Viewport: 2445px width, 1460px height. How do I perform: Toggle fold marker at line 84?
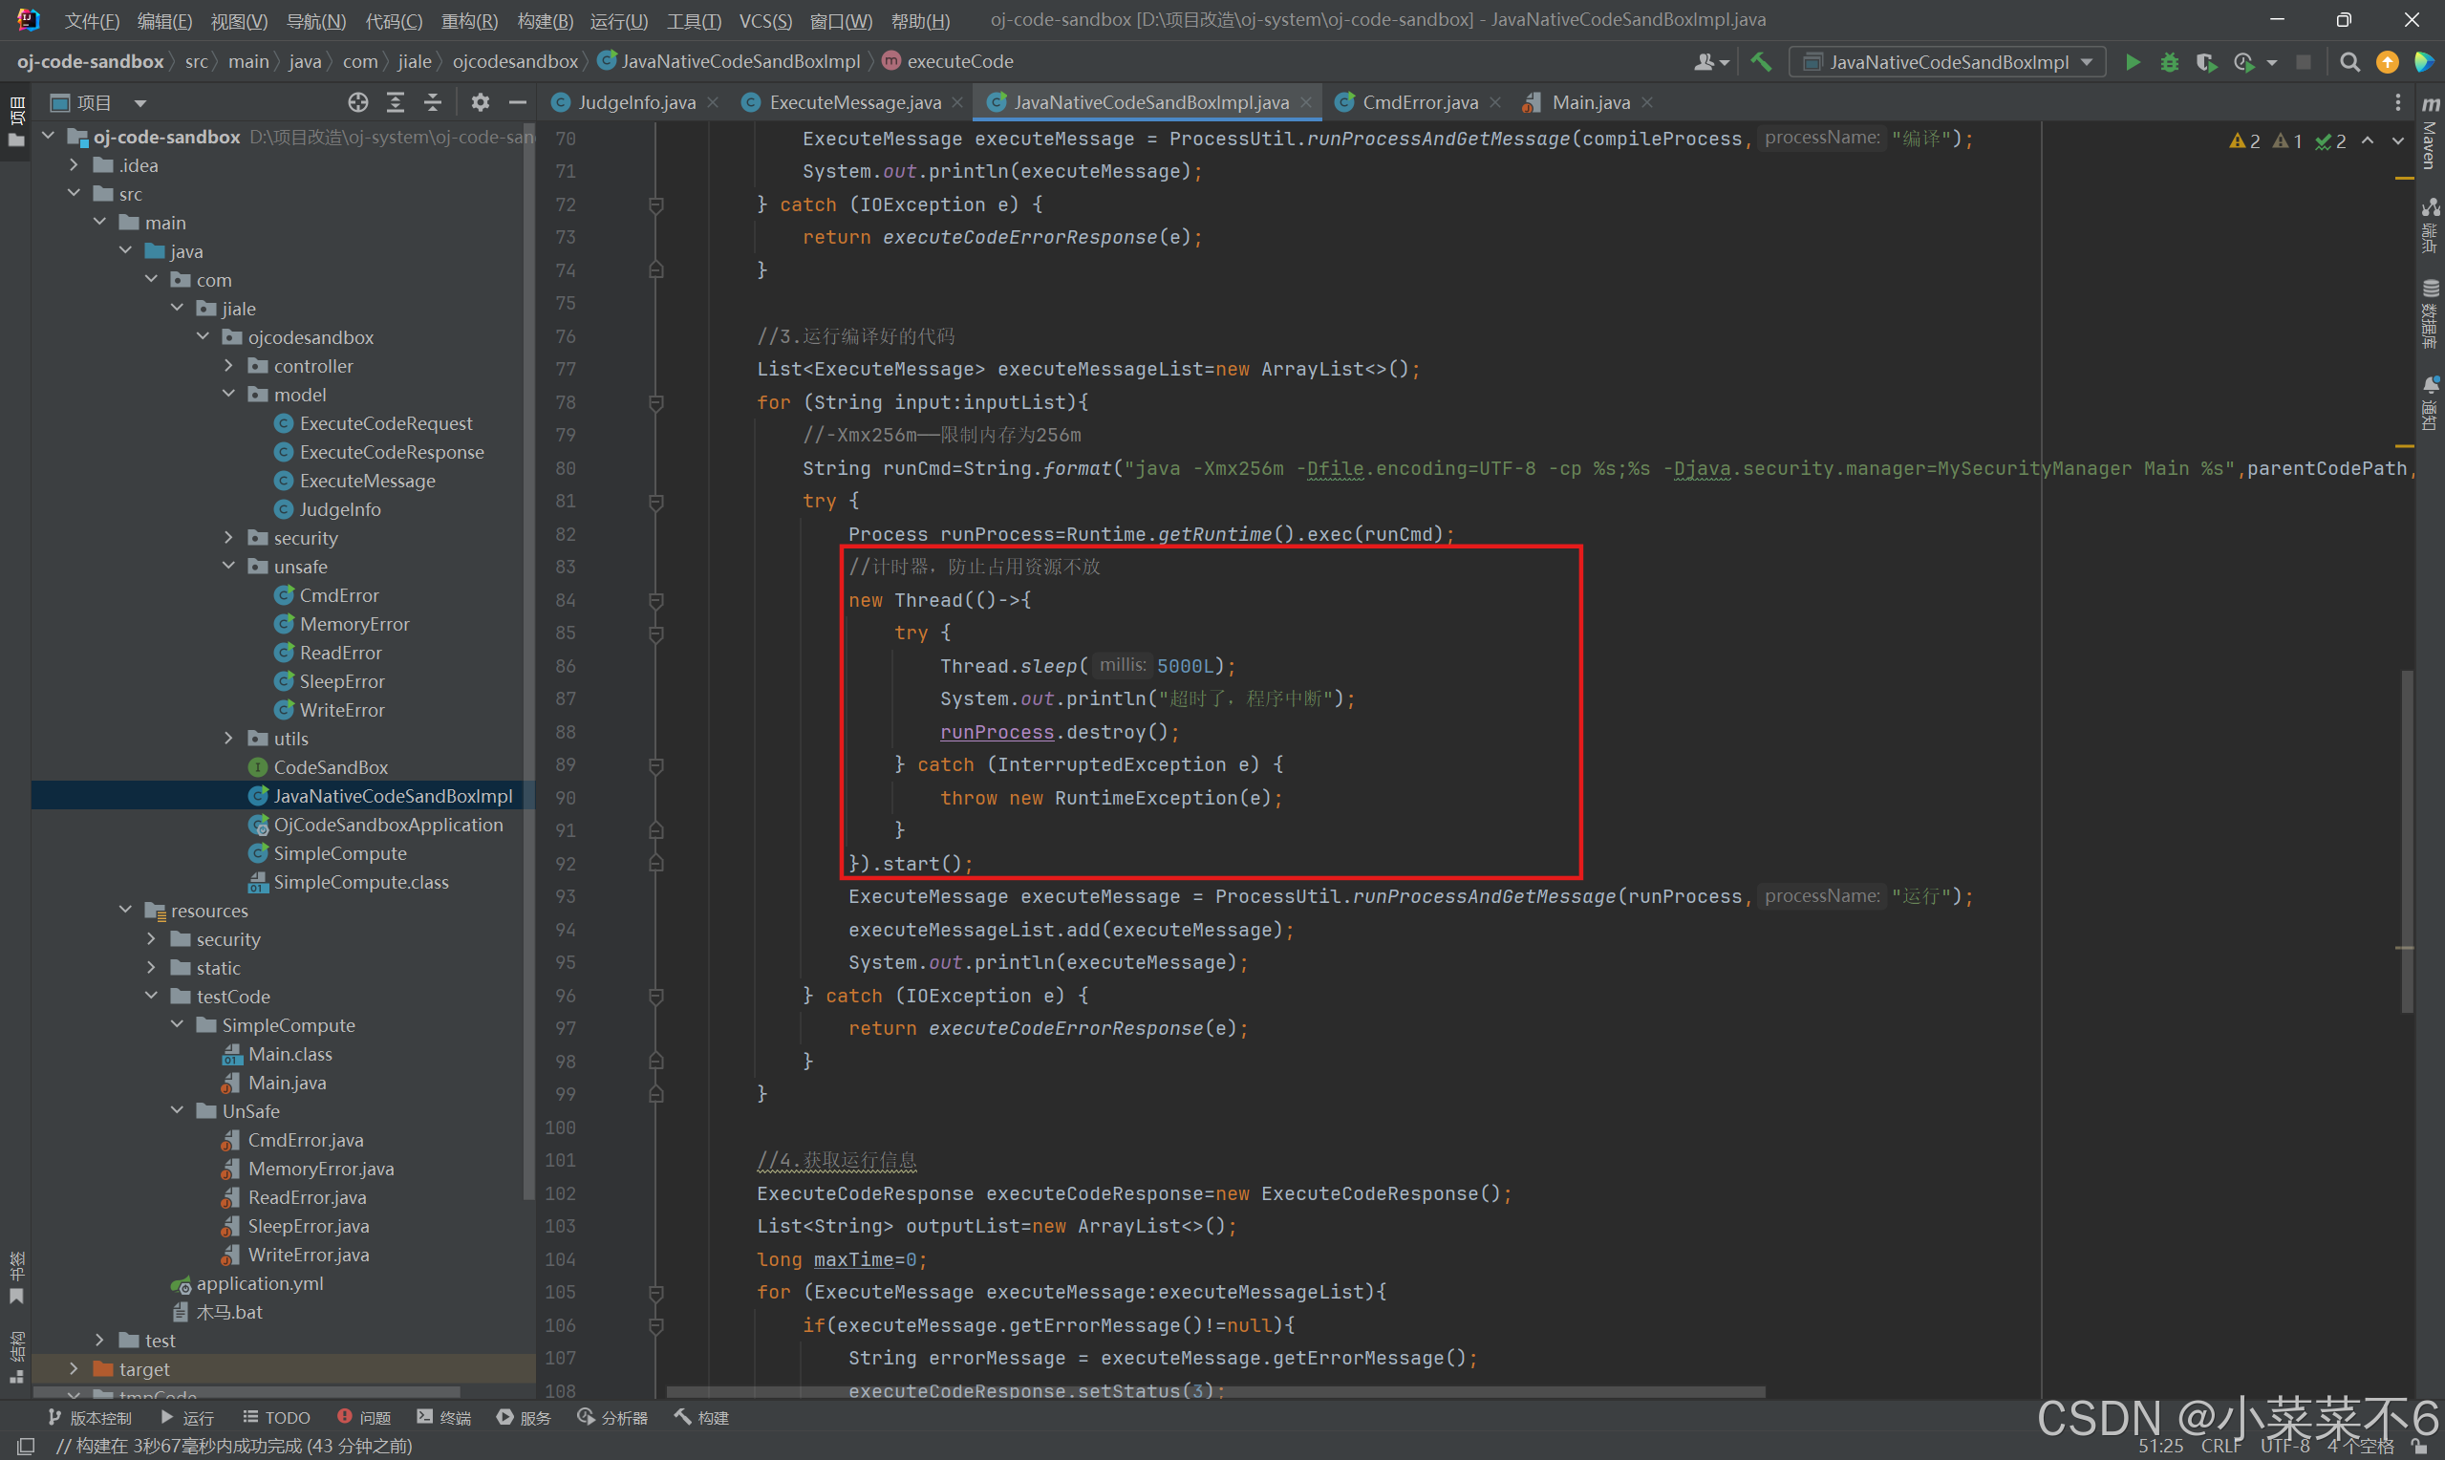click(x=656, y=600)
